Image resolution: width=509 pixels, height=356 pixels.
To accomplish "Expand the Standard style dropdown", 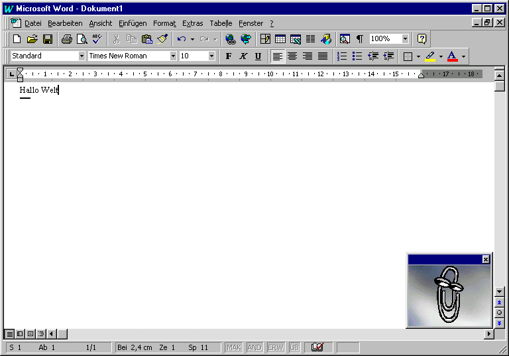I will coord(82,56).
